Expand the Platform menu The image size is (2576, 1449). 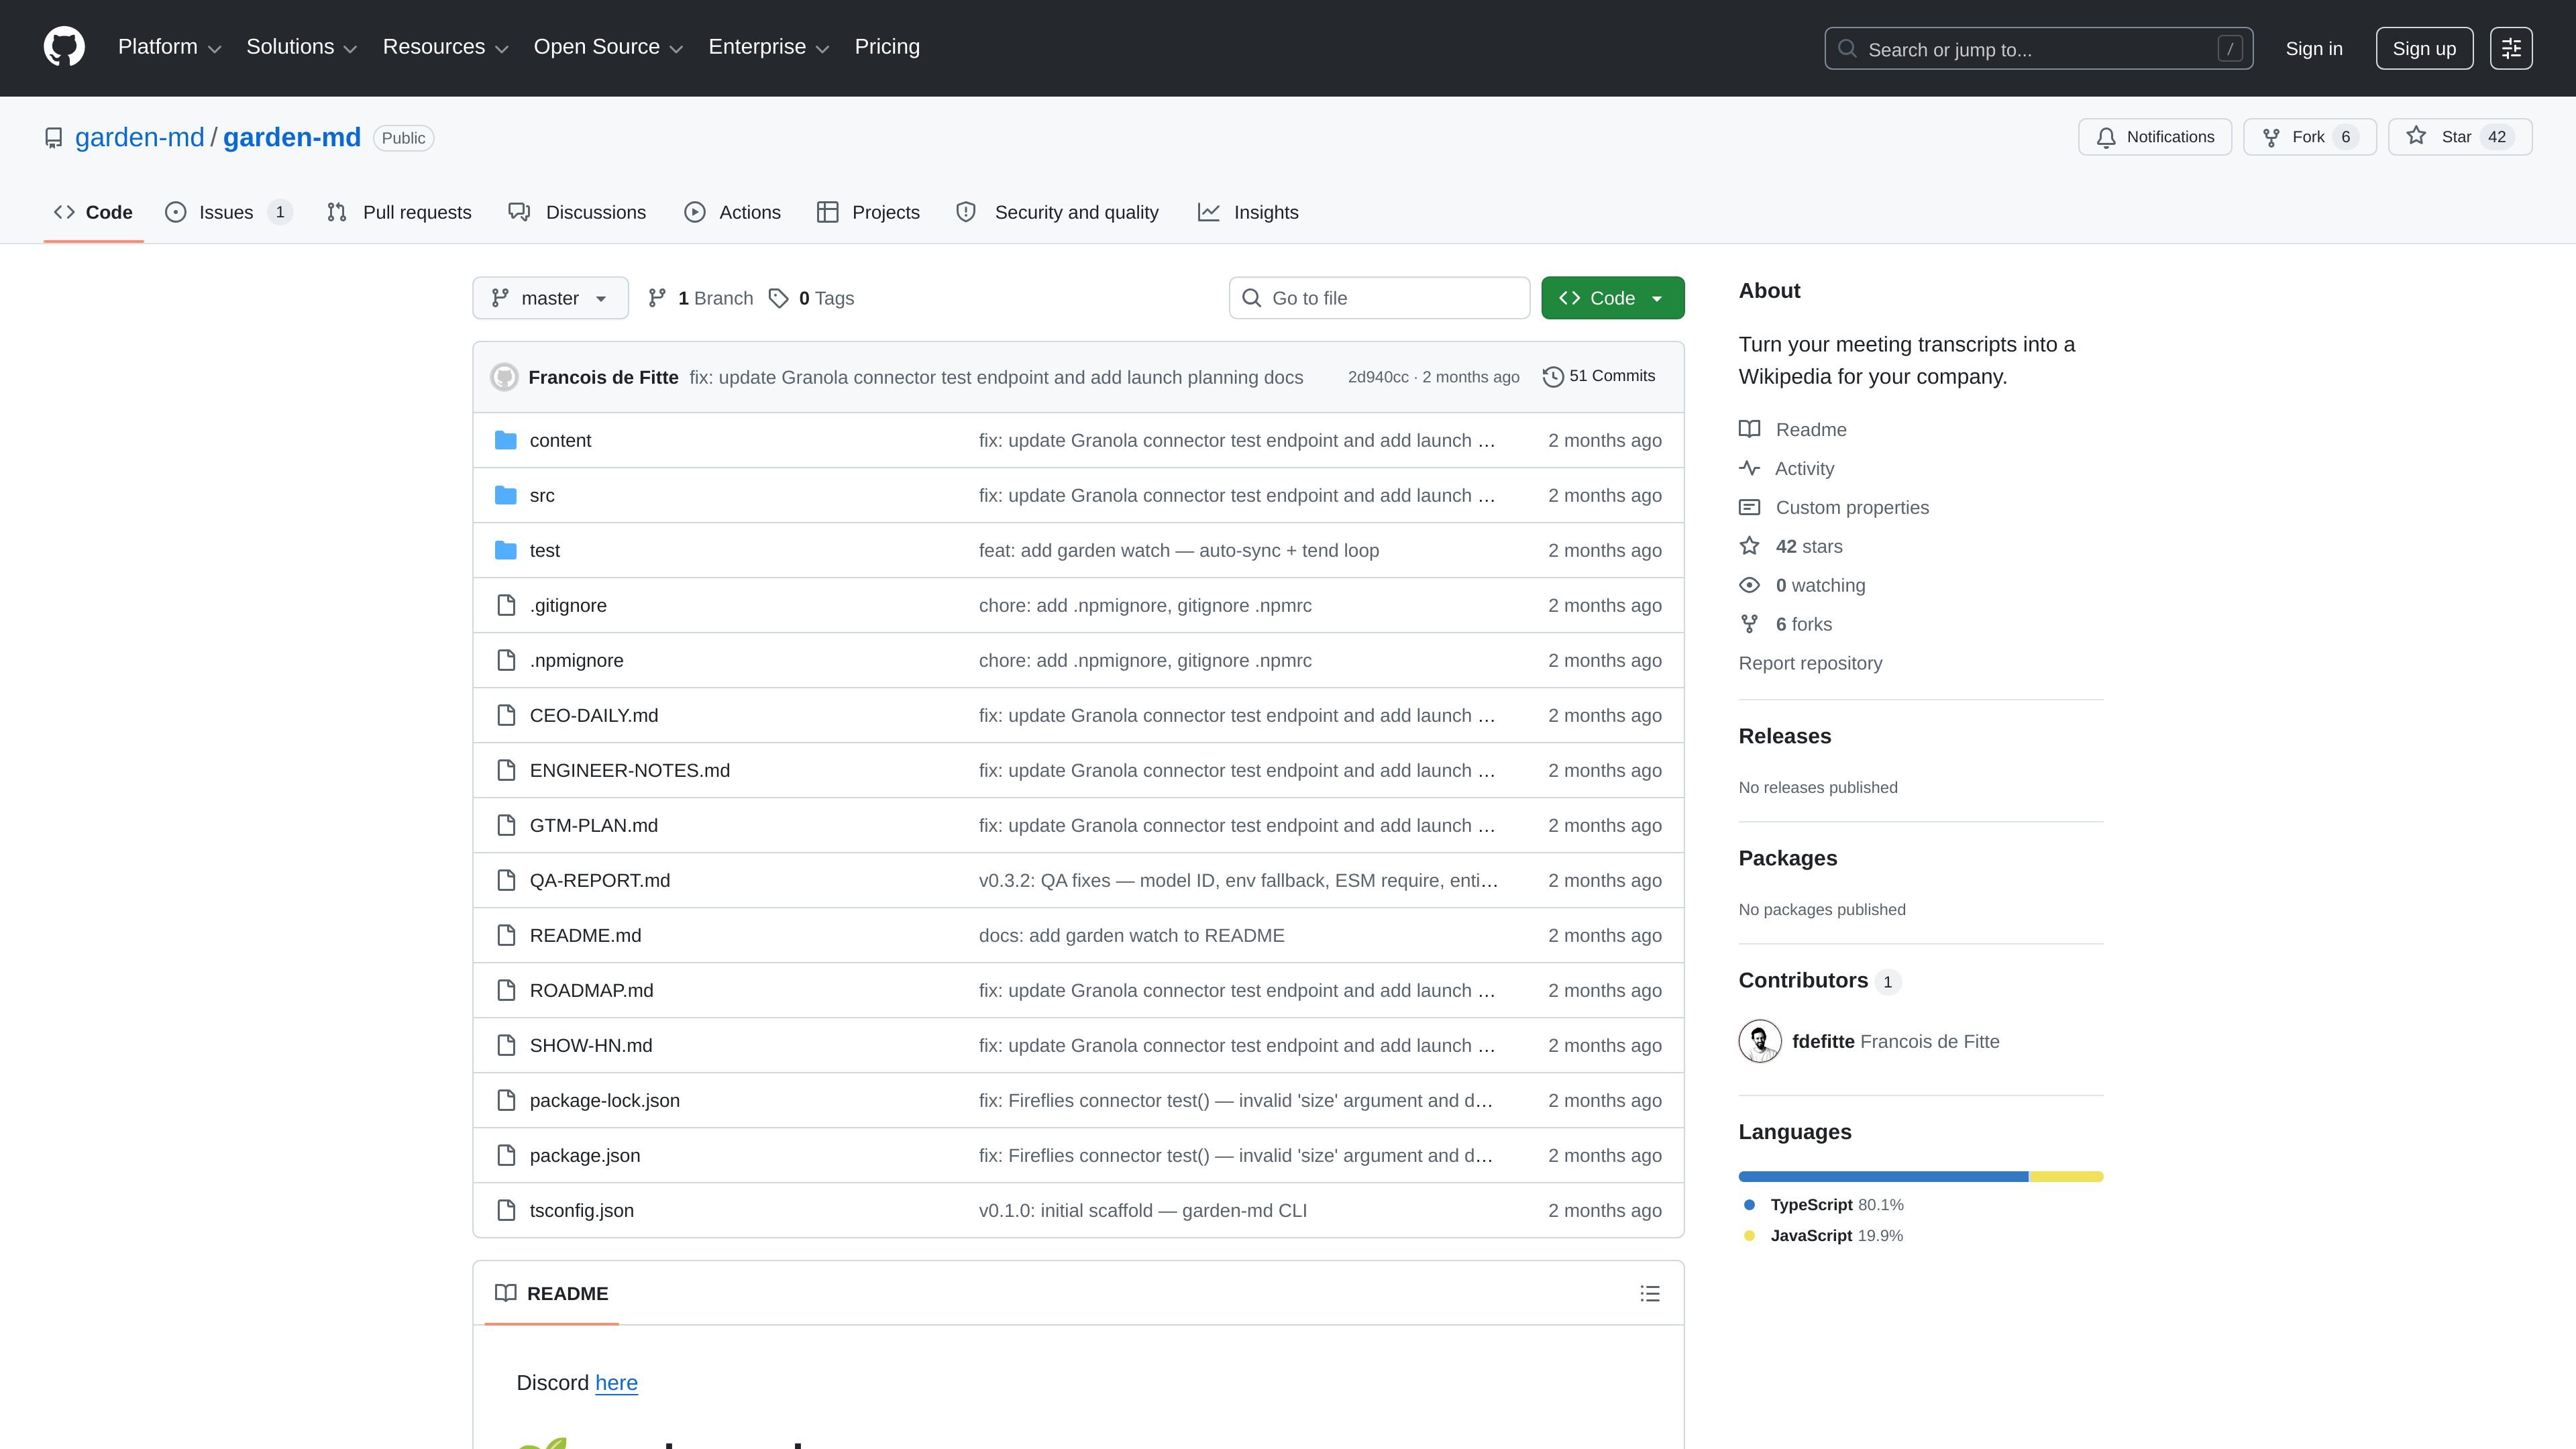click(x=169, y=47)
